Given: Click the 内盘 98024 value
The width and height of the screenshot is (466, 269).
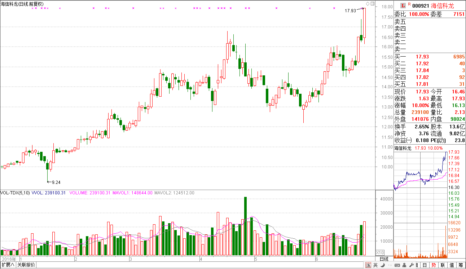Looking at the screenshot, I should 458,119.
